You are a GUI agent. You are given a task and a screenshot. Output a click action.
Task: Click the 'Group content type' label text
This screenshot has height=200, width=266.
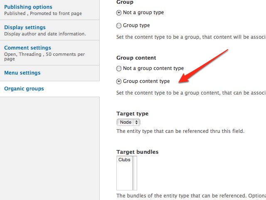[x=146, y=81]
